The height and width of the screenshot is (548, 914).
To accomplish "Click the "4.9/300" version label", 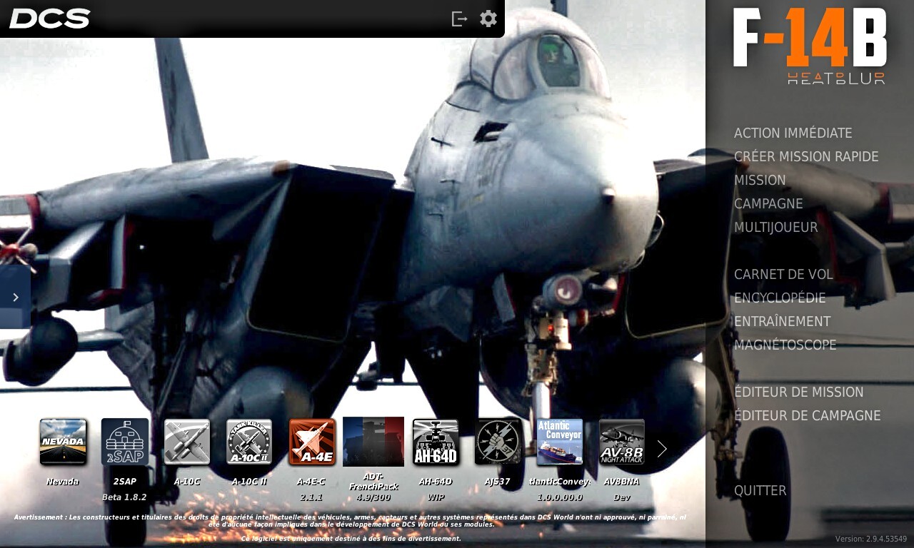I will click(373, 497).
